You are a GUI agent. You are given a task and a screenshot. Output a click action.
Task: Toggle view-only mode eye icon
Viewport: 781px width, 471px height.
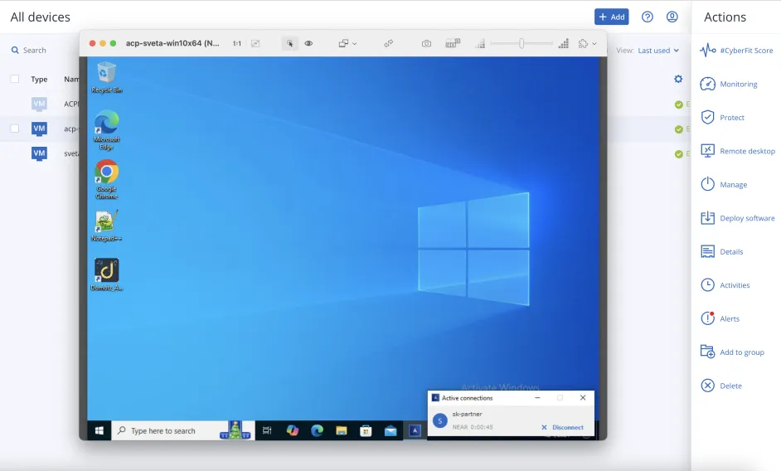(x=308, y=43)
